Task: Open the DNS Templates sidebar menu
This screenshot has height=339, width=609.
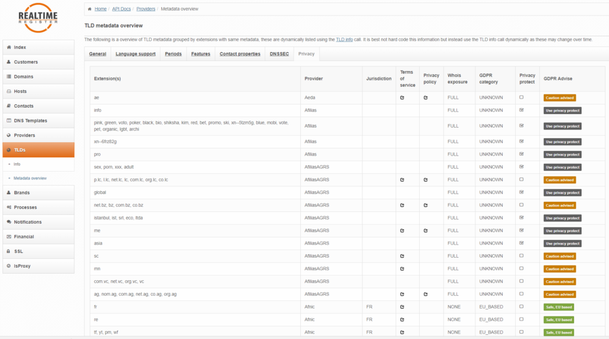Action: point(39,121)
